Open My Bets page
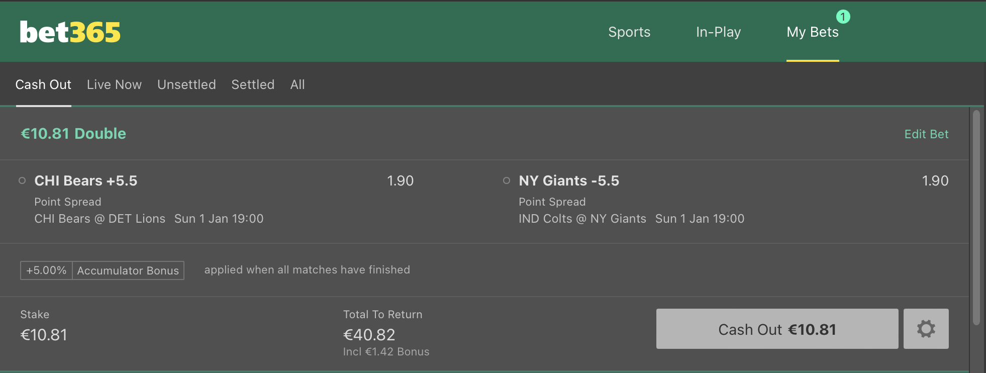This screenshot has width=986, height=373. (x=812, y=32)
